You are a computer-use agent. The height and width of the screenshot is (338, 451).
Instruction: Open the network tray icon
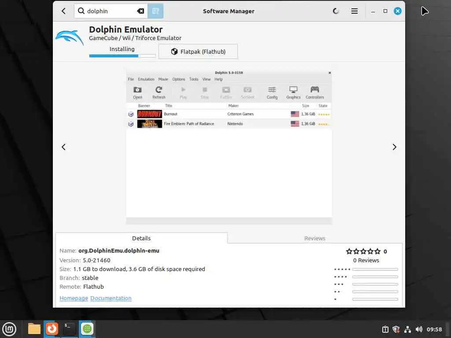407,329
